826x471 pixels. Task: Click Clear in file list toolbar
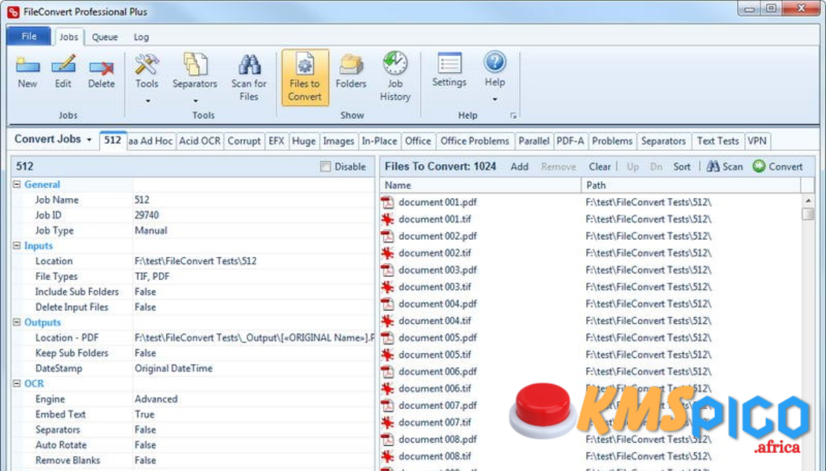[x=599, y=166]
